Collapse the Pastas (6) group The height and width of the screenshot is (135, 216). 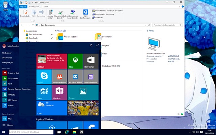(55, 31)
